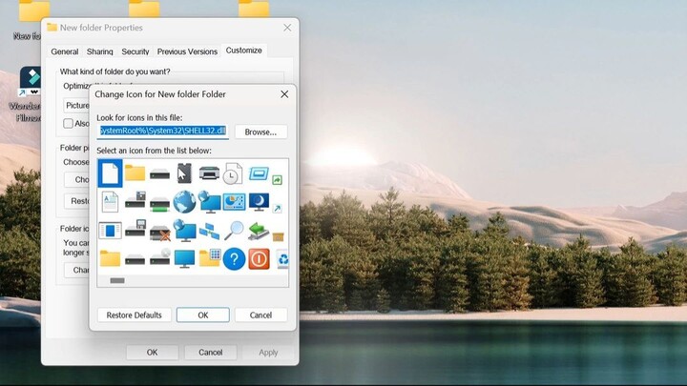The height and width of the screenshot is (386, 687).
Task: Choose the chip with cursor icon
Action: point(184,173)
